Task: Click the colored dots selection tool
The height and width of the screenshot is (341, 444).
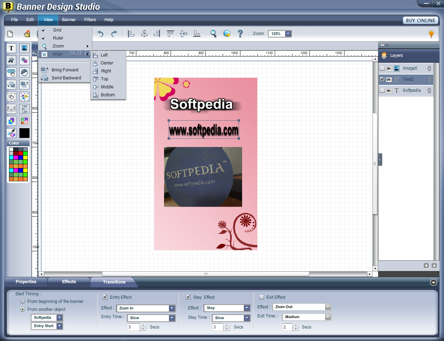Action: (24, 97)
